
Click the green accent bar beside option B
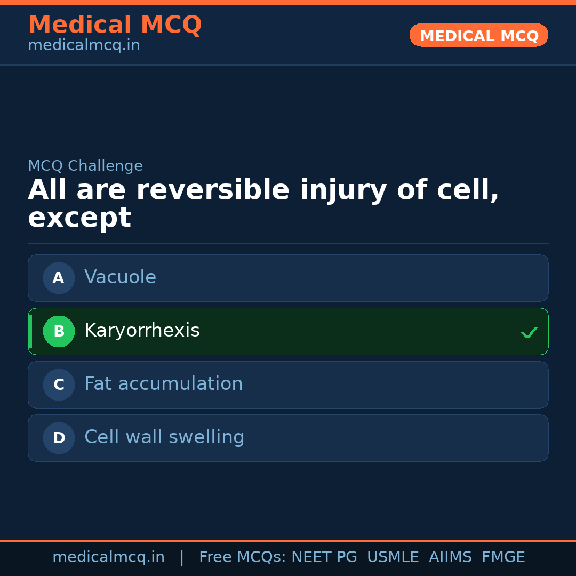click(x=30, y=331)
